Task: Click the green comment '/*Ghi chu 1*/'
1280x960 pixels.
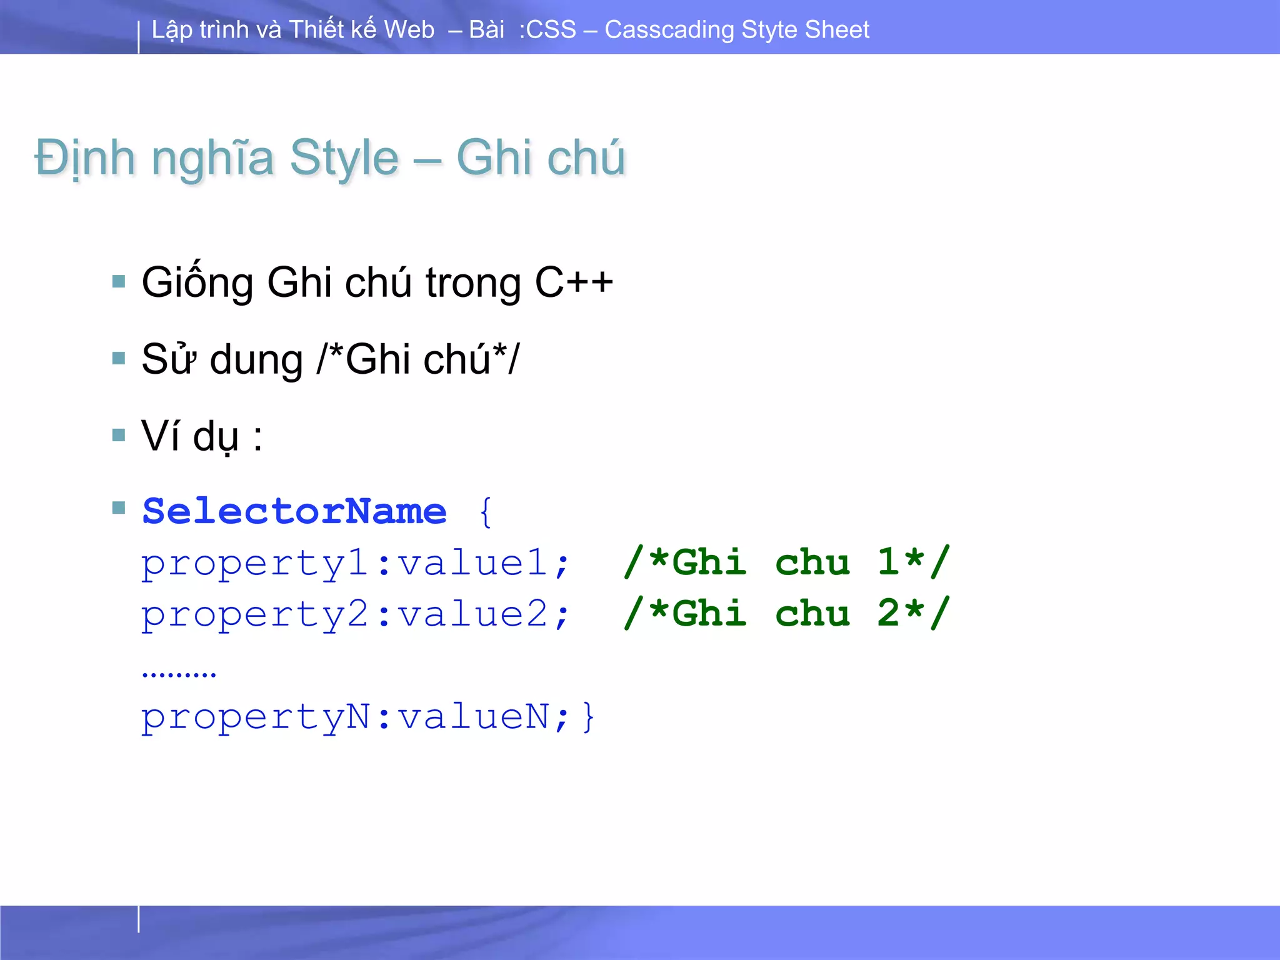Action: pos(787,561)
